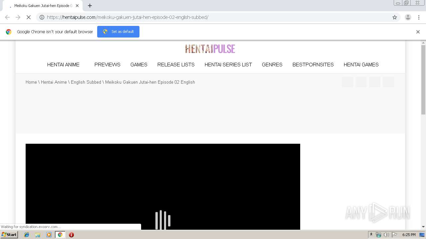Viewport: 426px width, 239px height.
Task: Open the GENRES menu item
Action: 272,65
